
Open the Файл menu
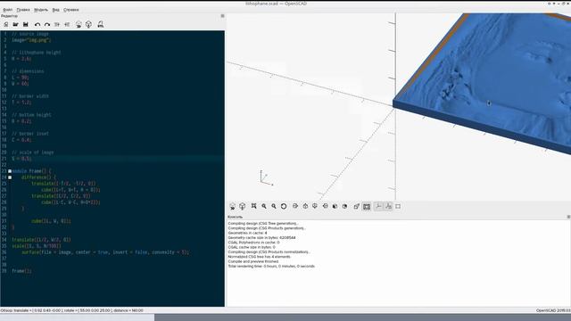tap(8, 10)
